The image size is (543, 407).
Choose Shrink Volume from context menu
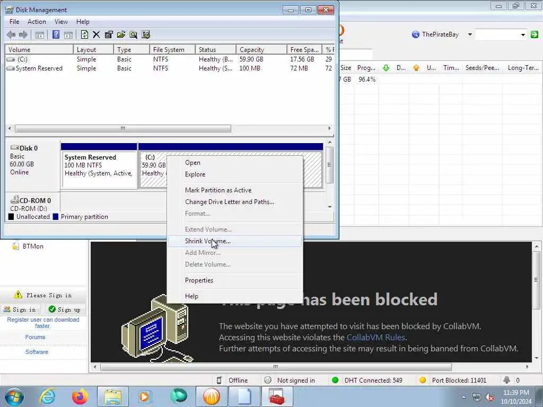click(x=235, y=241)
